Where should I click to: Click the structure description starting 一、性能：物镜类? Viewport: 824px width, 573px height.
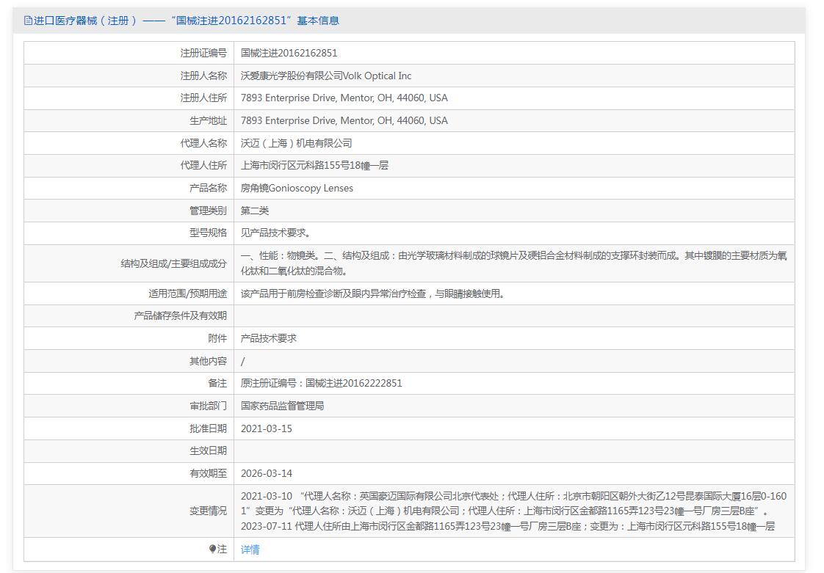pos(514,263)
